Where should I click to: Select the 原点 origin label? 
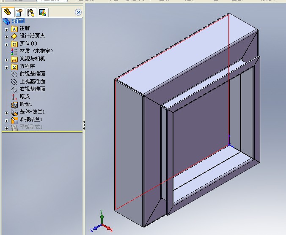tap(25, 96)
